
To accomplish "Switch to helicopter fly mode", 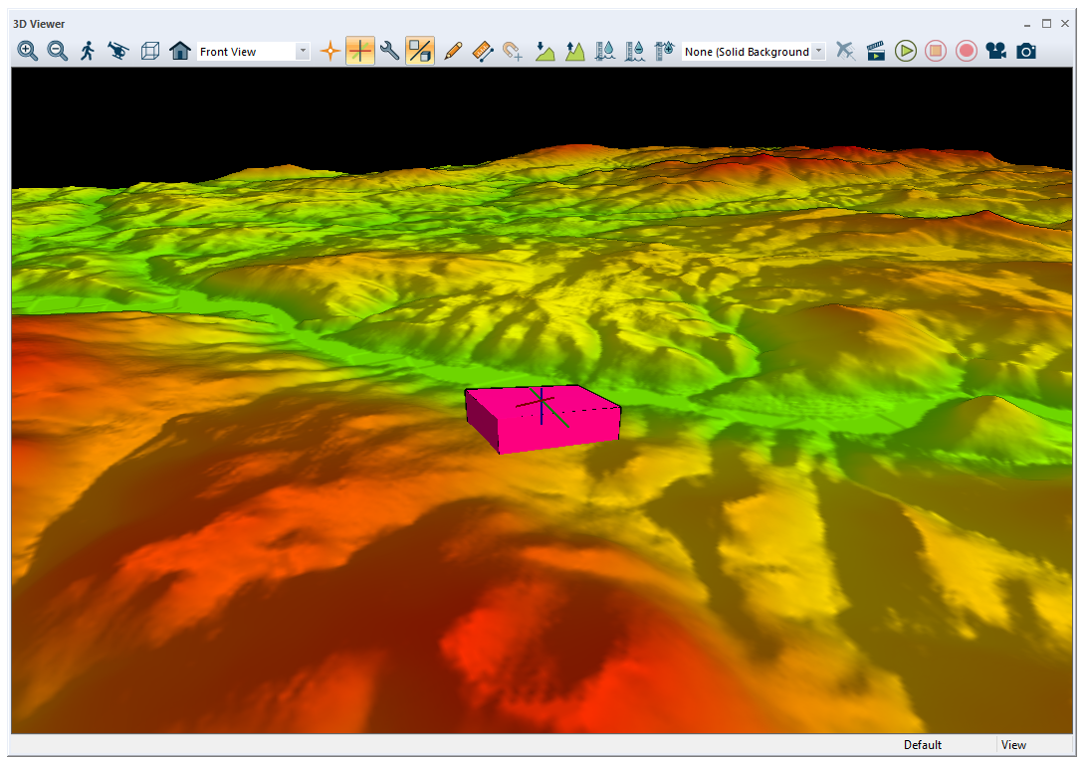I will coord(118,52).
